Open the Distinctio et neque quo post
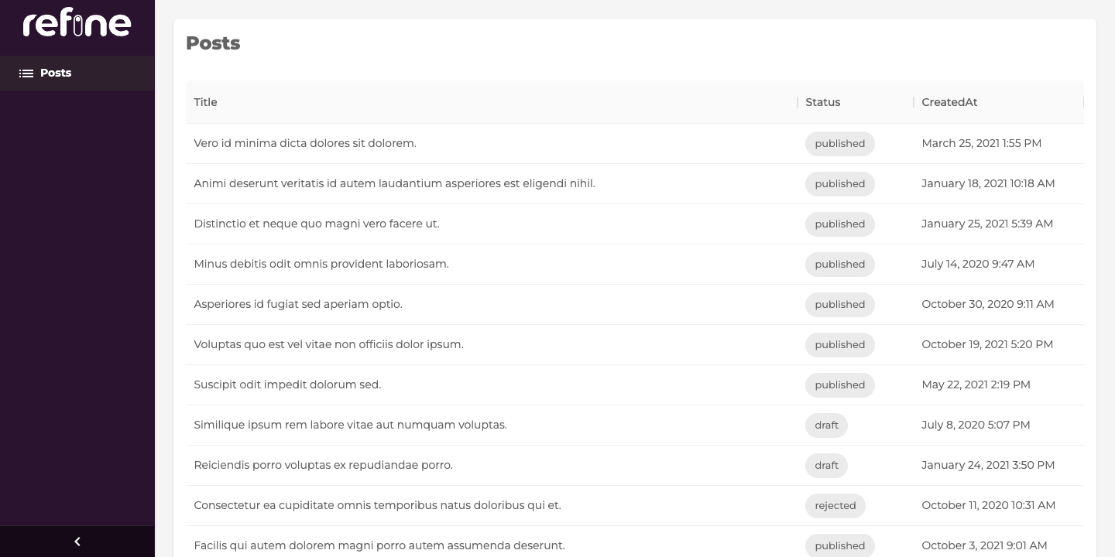This screenshot has width=1115, height=557. point(317,224)
